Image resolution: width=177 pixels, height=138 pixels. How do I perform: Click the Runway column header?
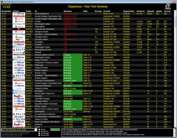98,11
